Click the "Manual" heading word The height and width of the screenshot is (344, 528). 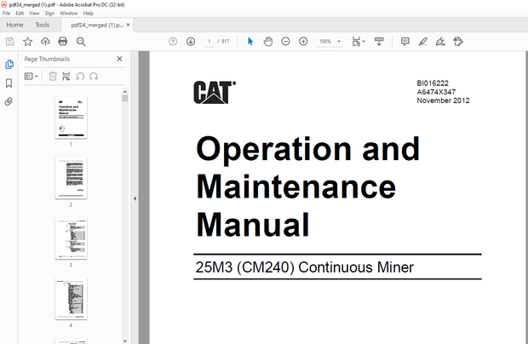click(x=253, y=225)
